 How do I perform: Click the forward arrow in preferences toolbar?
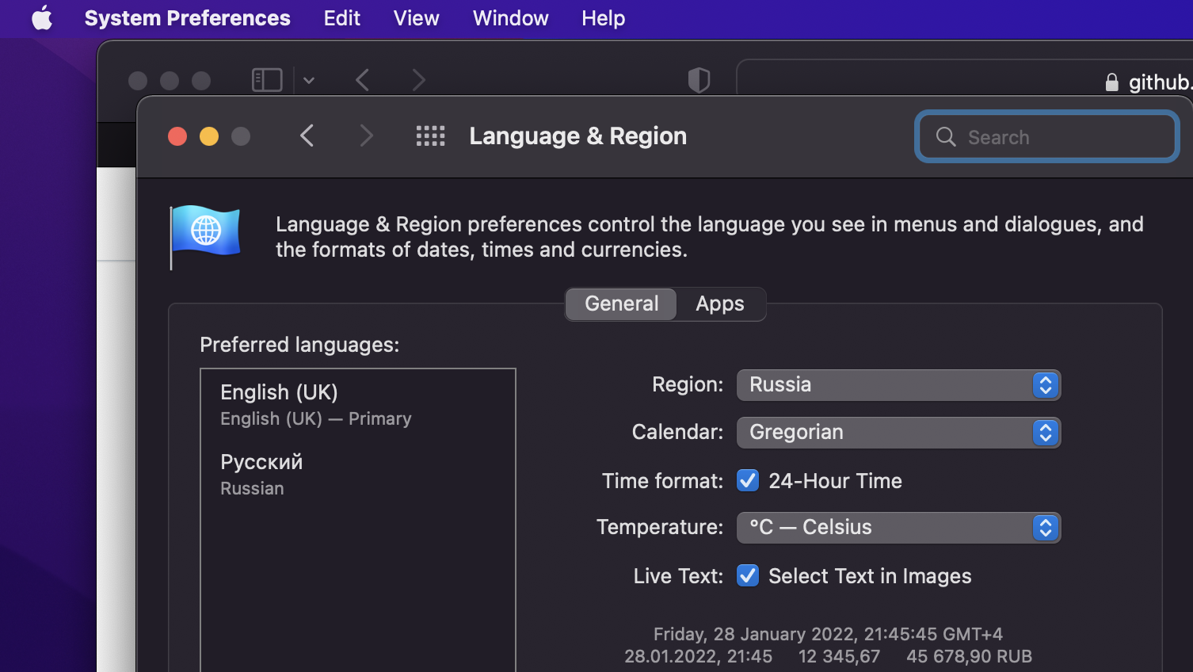(366, 136)
